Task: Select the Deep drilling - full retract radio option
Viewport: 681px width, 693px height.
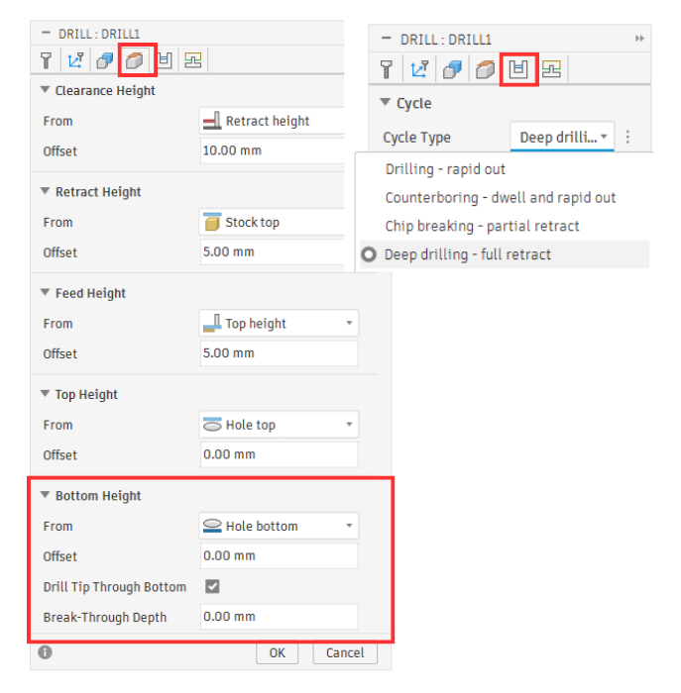Action: (x=369, y=254)
